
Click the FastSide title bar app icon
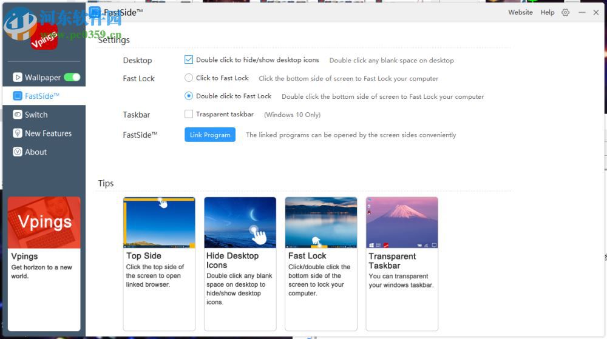coord(95,12)
